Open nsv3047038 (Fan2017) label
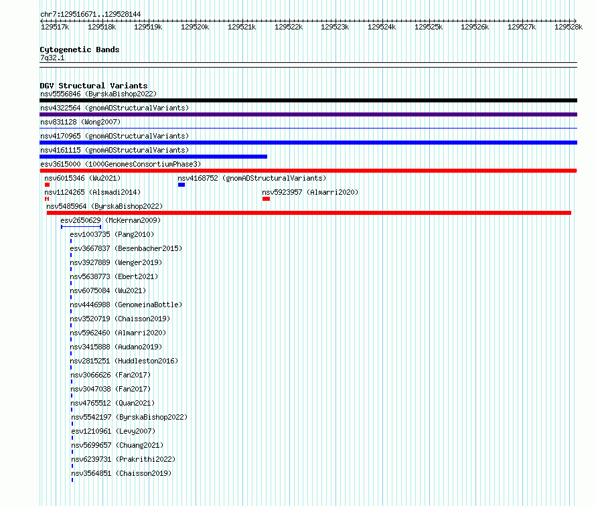 (x=110, y=389)
